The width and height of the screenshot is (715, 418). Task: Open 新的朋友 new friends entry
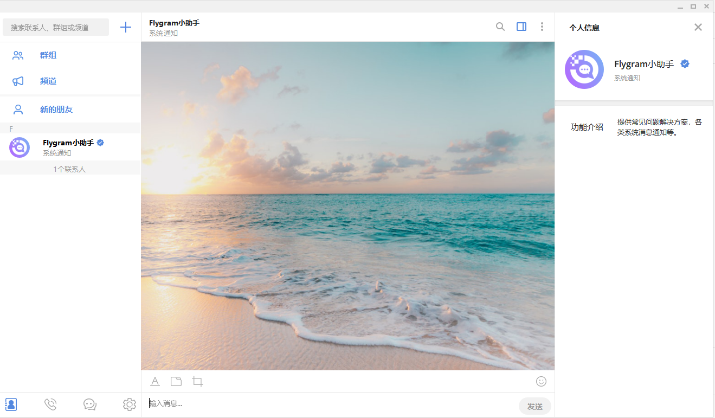(56, 110)
